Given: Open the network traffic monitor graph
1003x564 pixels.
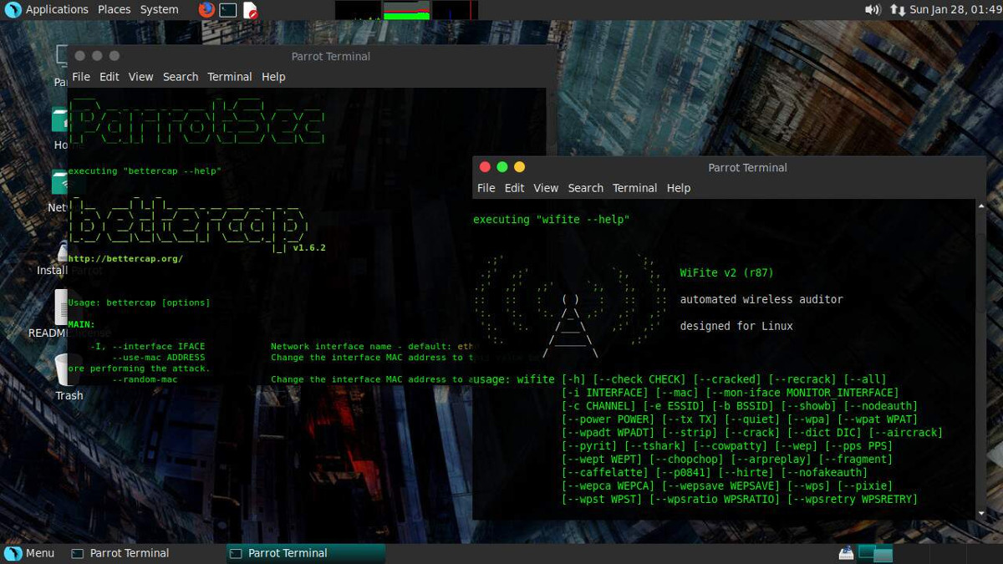Looking at the screenshot, I should (x=455, y=10).
